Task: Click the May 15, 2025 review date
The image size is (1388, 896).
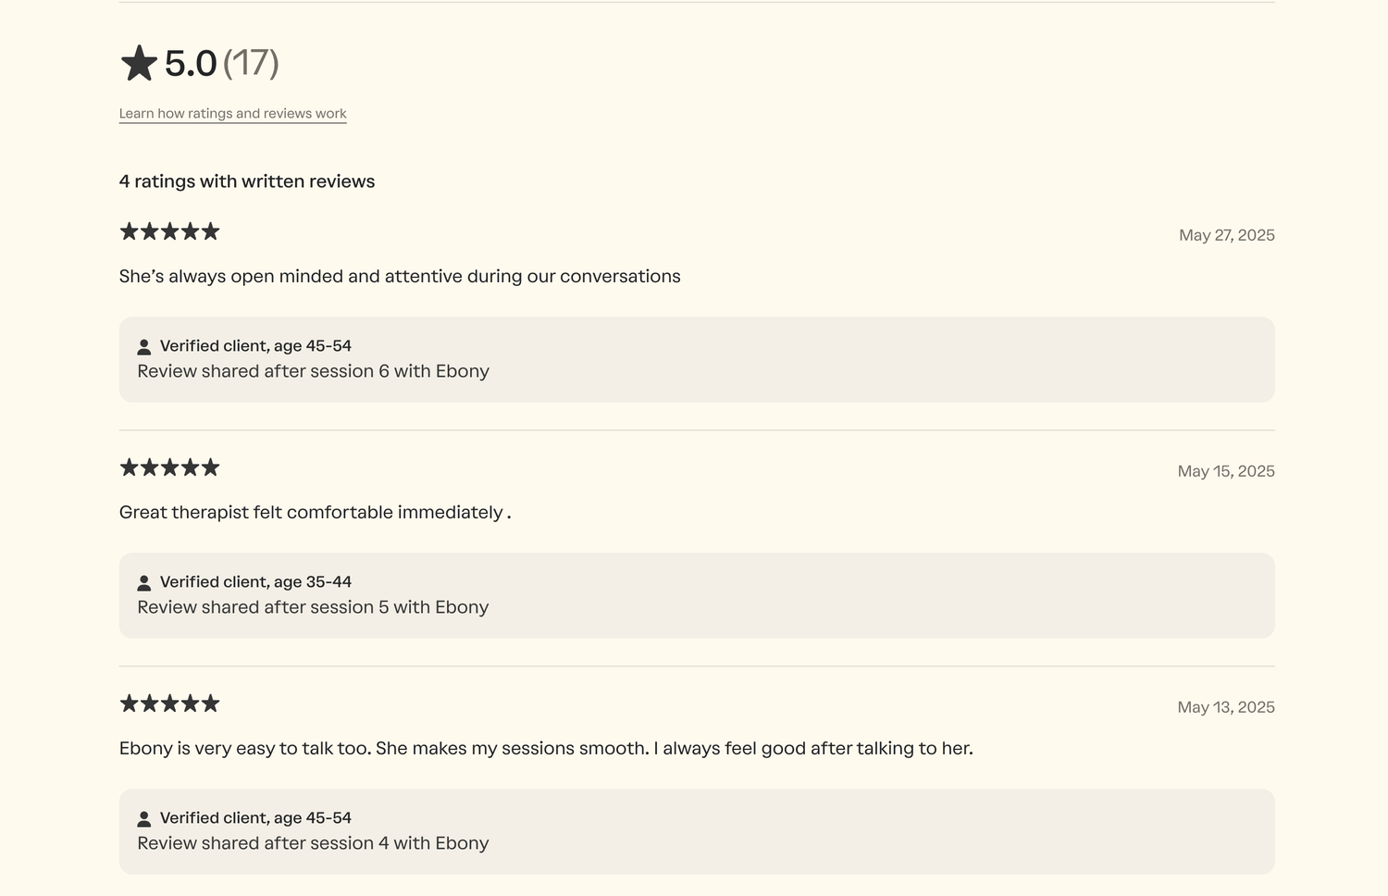Action: (1225, 471)
